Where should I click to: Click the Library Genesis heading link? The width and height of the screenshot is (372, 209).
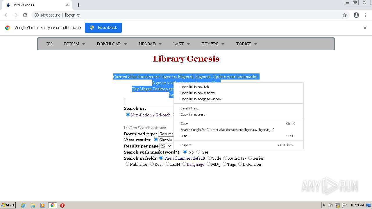(186, 59)
